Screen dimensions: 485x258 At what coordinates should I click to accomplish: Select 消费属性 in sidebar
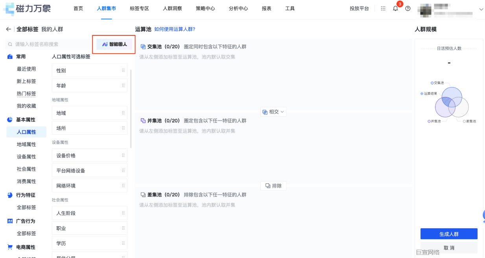(x=26, y=181)
